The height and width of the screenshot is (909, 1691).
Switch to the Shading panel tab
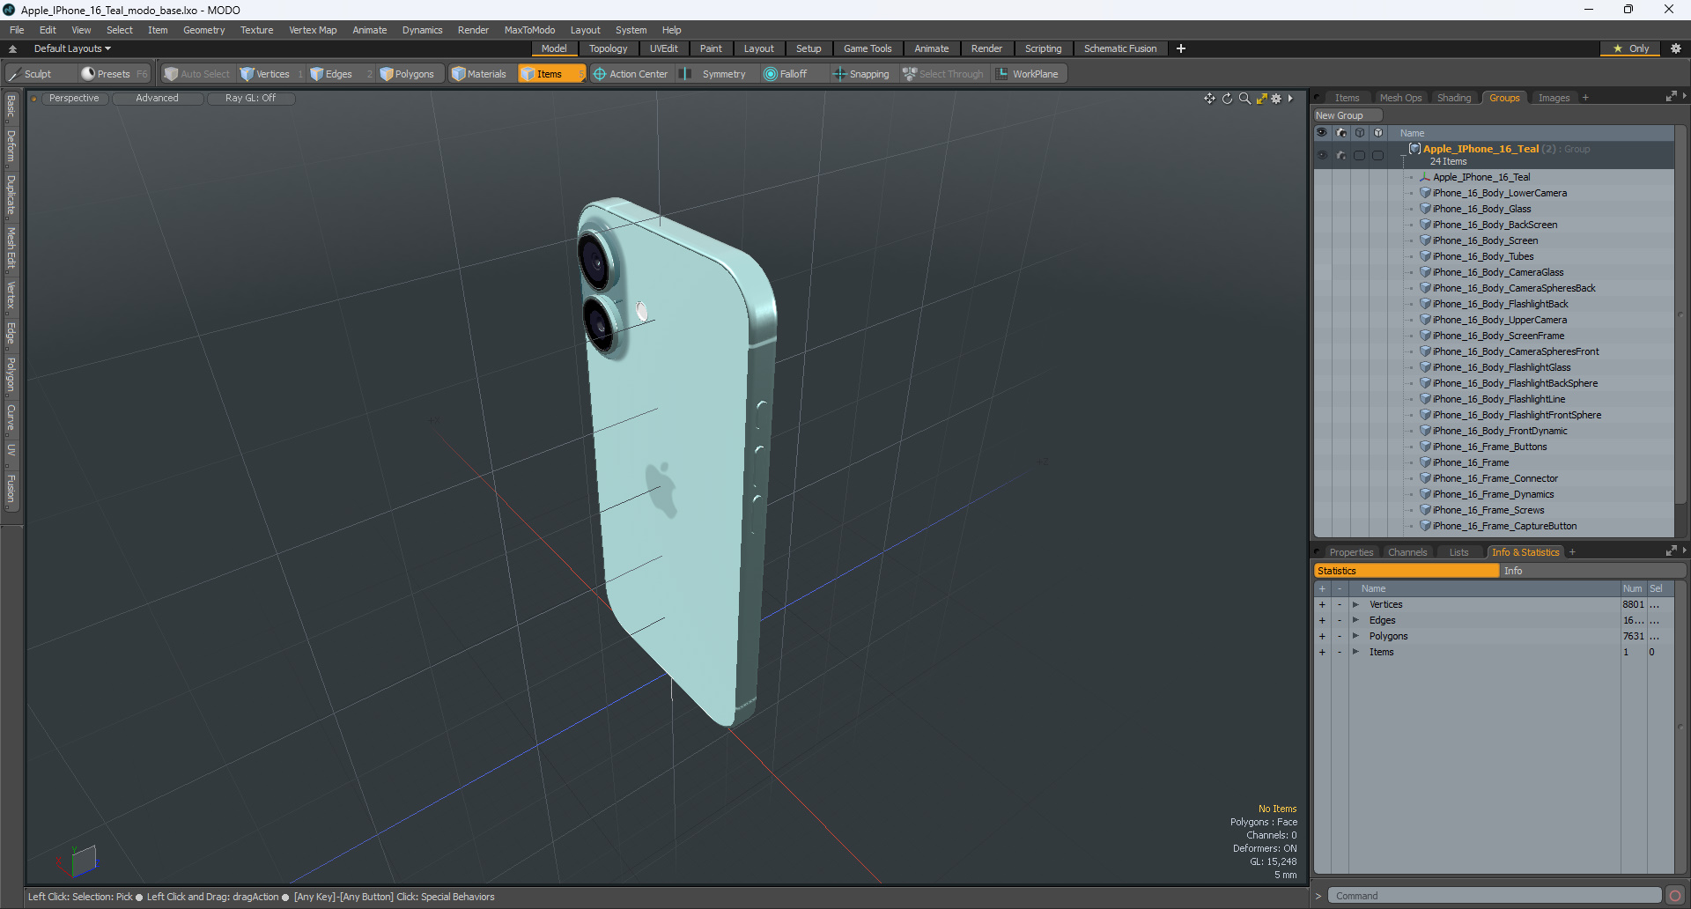point(1454,98)
